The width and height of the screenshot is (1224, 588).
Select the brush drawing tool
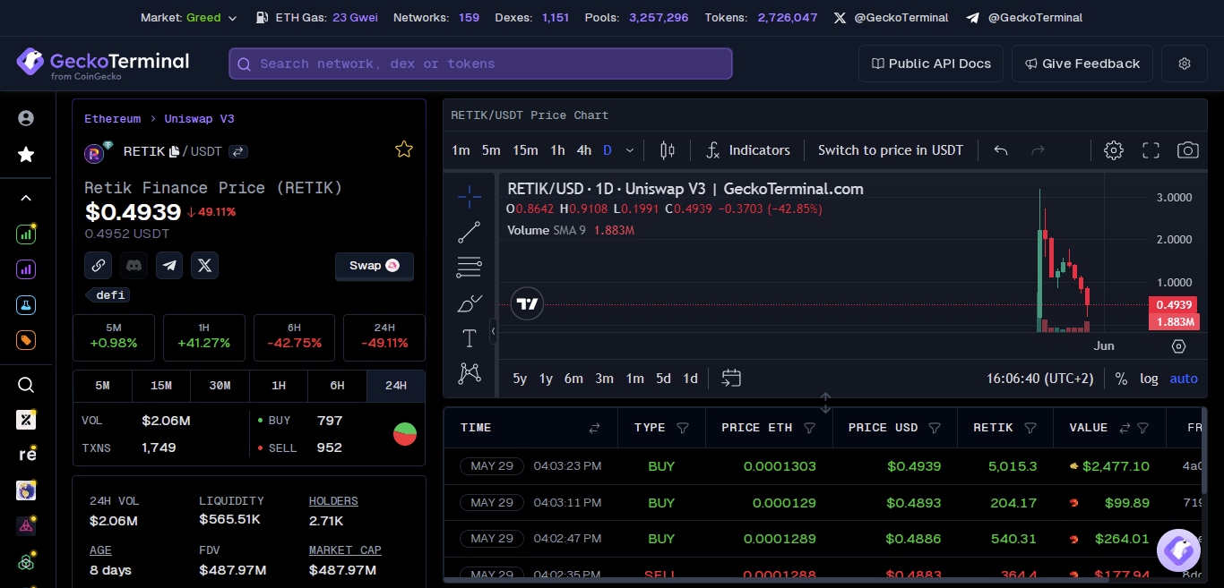click(470, 303)
